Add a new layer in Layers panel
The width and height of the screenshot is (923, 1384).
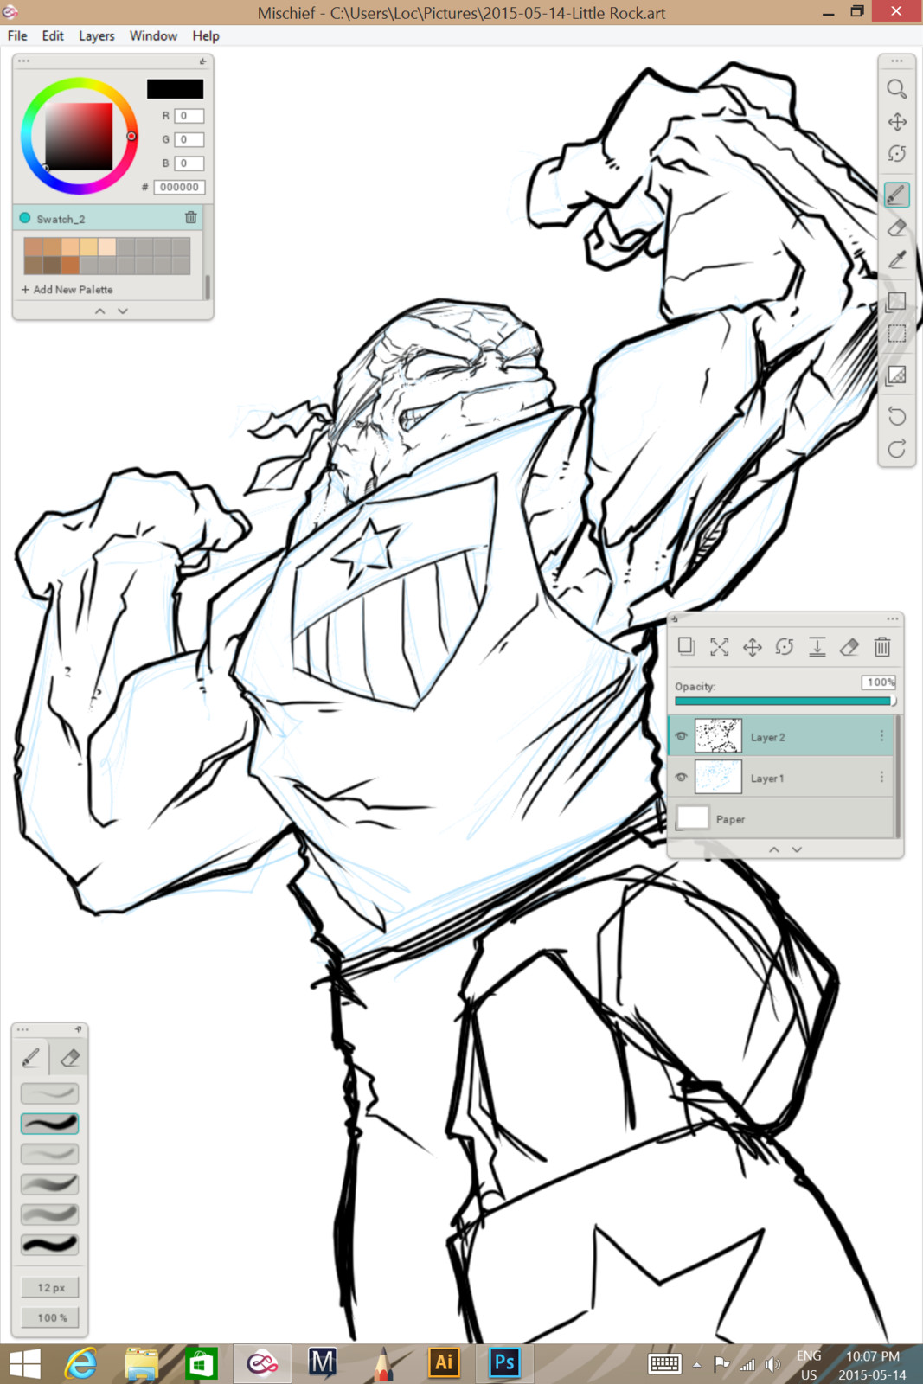[686, 646]
